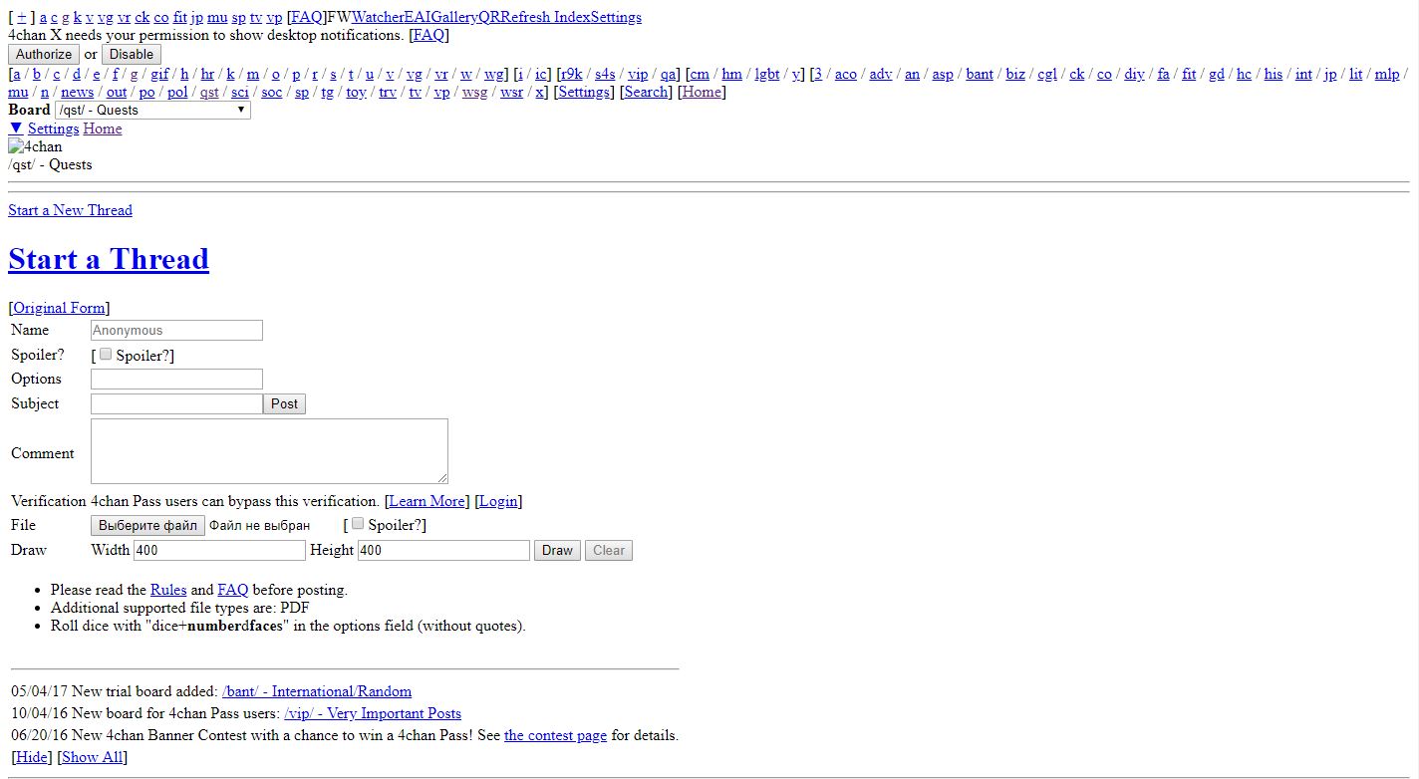Open the Board selection dropdown
The height and width of the screenshot is (779, 1419).
click(x=152, y=110)
